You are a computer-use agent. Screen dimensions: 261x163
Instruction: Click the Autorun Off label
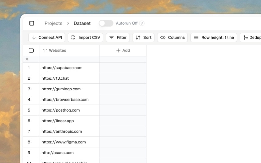(x=127, y=23)
